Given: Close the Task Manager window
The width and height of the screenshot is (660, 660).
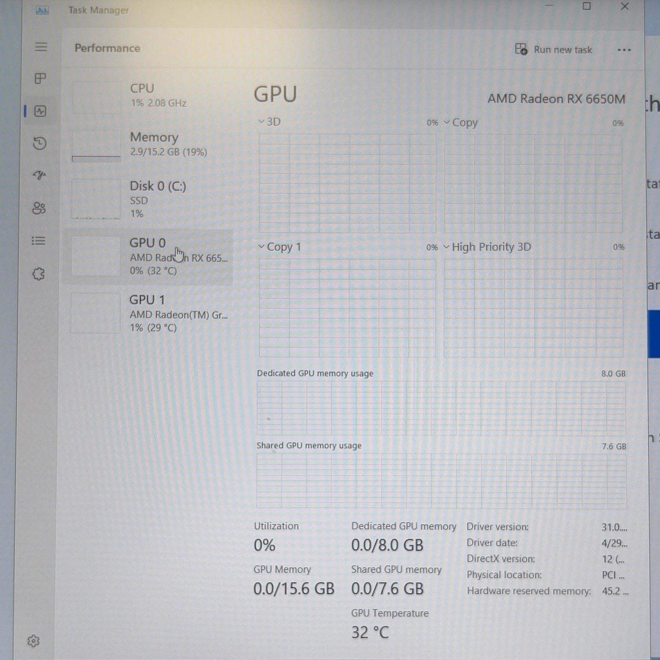Looking at the screenshot, I should (x=624, y=6).
